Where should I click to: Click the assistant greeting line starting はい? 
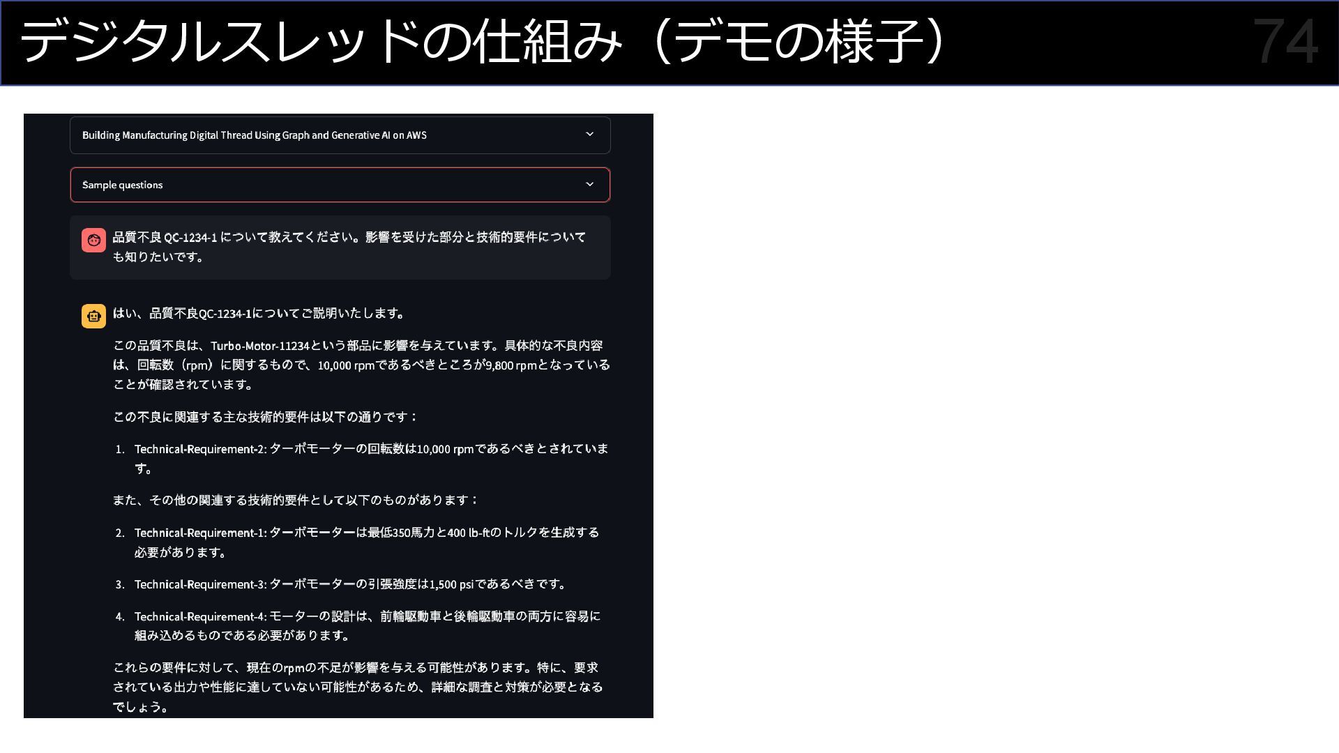pos(259,313)
